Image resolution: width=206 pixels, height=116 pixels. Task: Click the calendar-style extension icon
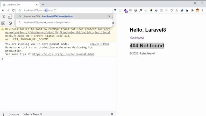[x=161, y=10]
